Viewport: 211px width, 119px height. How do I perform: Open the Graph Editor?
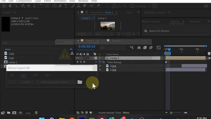click(159, 48)
